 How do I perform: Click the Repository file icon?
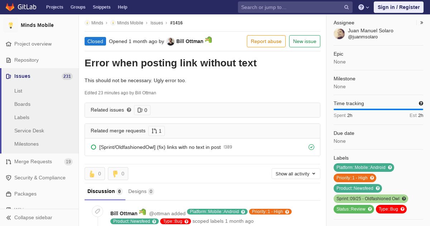[x=9, y=60]
